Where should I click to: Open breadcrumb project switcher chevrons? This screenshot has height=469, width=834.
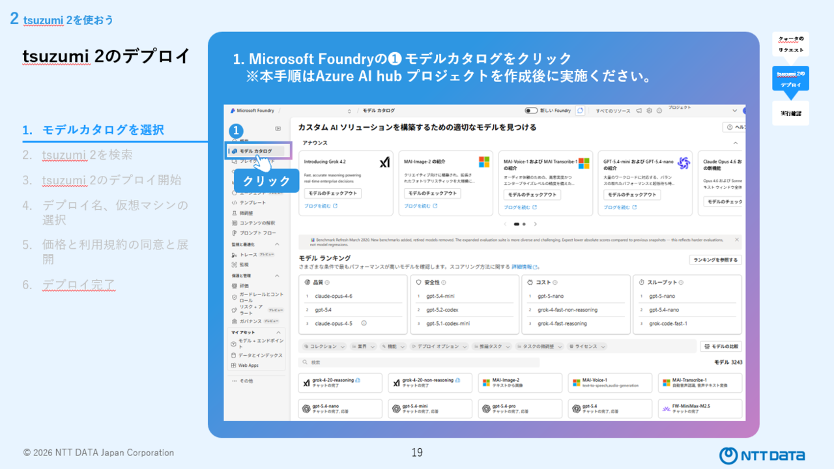349,111
